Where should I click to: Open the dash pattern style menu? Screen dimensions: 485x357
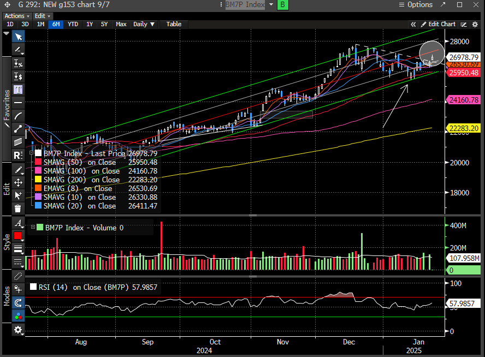click(x=18, y=262)
